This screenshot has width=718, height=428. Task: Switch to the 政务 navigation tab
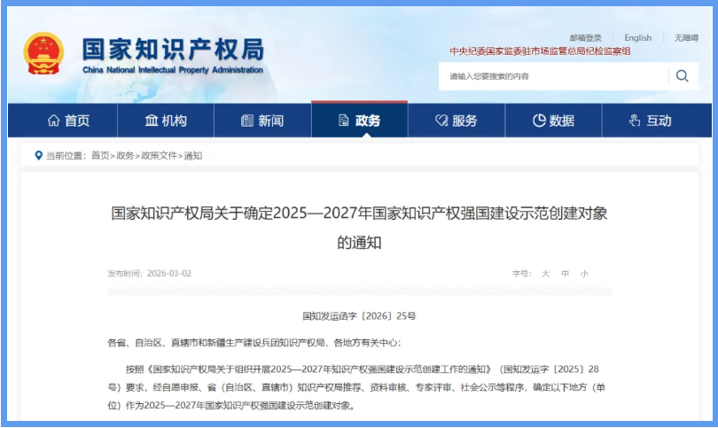(359, 121)
